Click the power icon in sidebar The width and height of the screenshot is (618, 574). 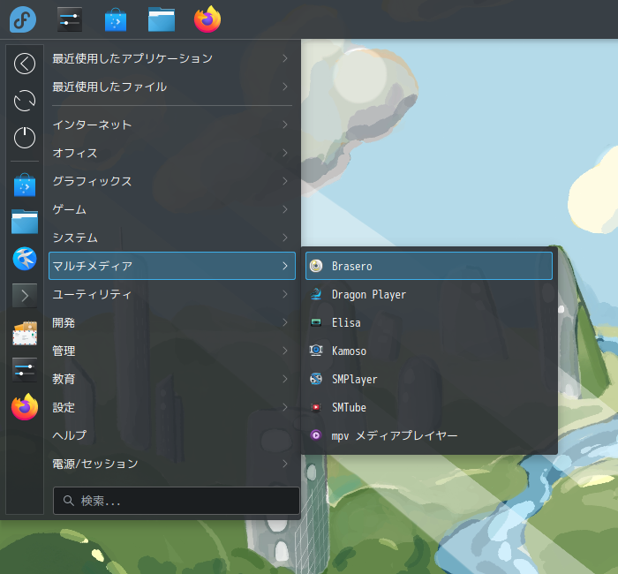[x=25, y=137]
